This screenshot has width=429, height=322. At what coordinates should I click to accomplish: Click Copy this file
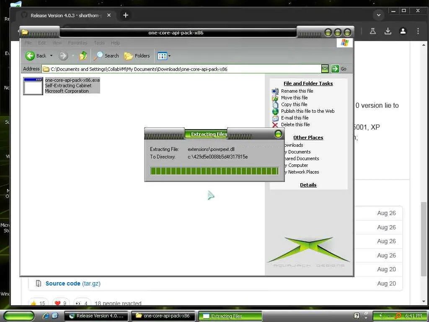[x=294, y=104]
